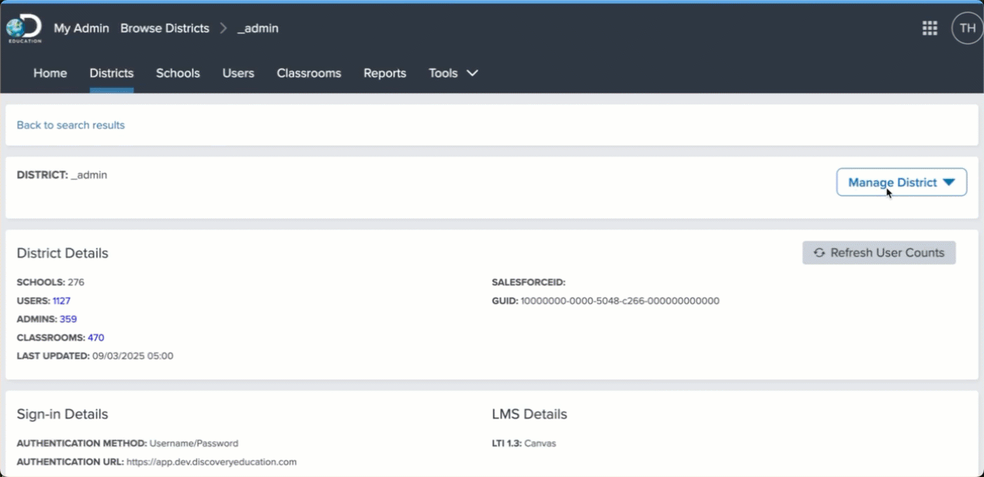The image size is (984, 477).
Task: Click the Refresh User Counts button
Action: pyautogui.click(x=879, y=253)
